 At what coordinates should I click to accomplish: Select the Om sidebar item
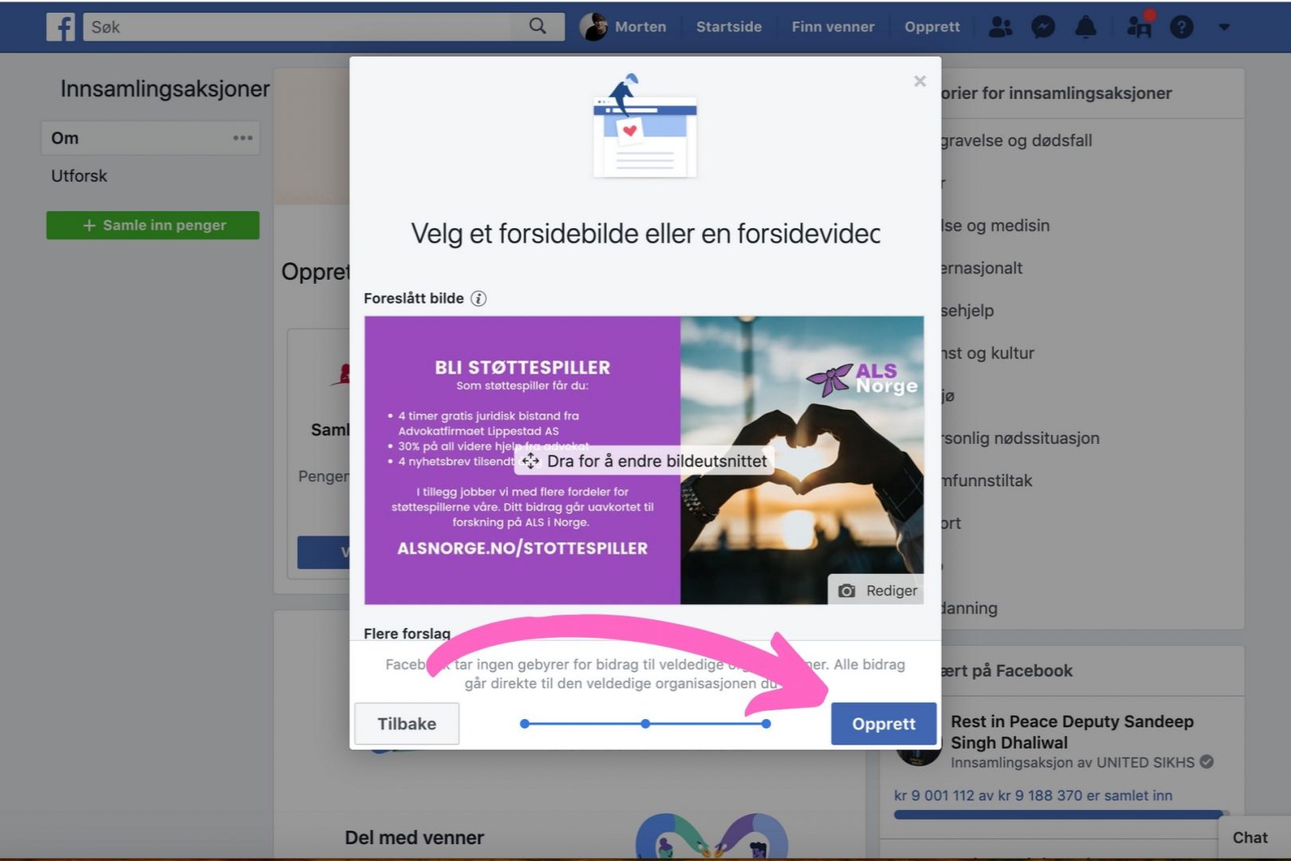[151, 138]
